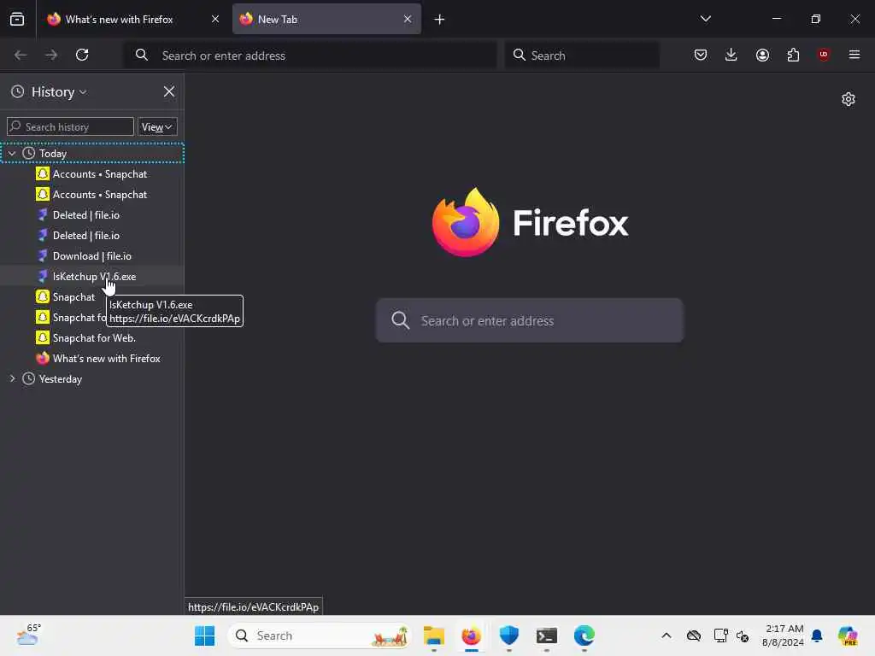
Task: Show hidden system tray icons
Action: coord(667,635)
